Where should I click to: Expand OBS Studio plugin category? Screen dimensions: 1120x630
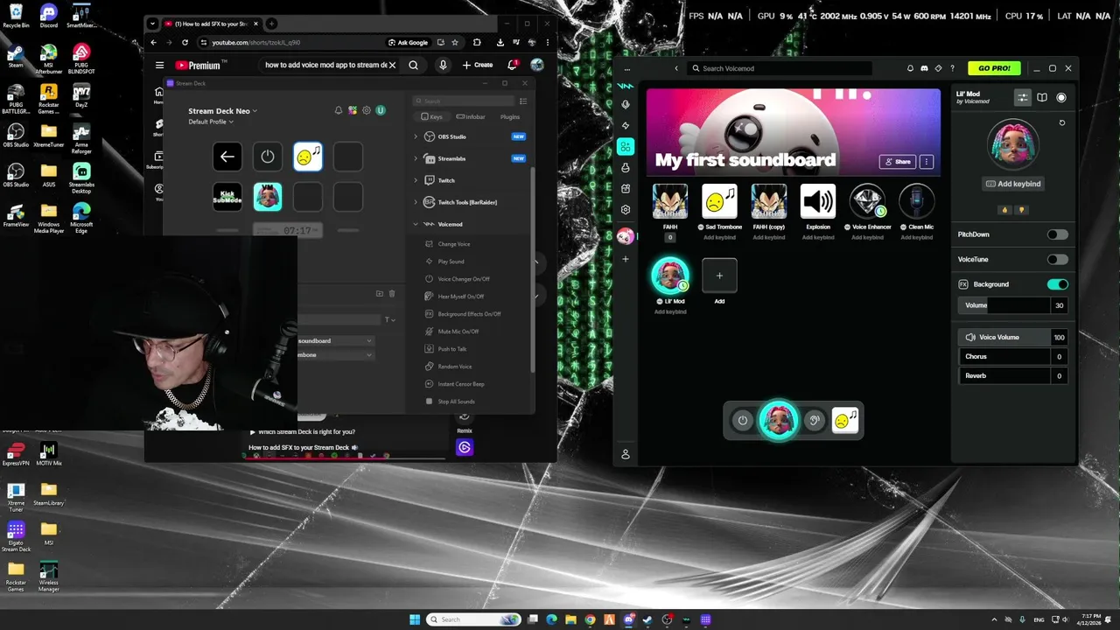(416, 136)
